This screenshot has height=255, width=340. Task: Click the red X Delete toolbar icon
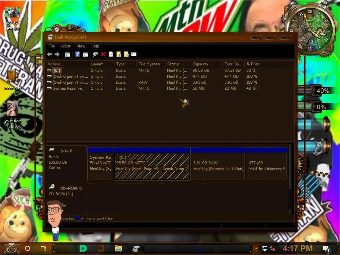click(x=103, y=54)
